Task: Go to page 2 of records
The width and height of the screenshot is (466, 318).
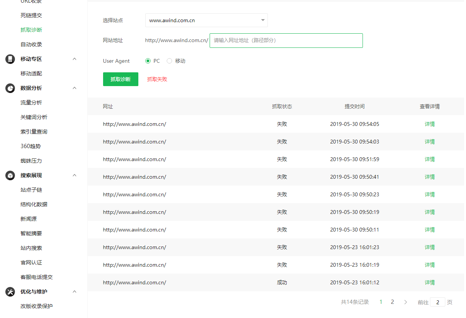Action: [392, 302]
